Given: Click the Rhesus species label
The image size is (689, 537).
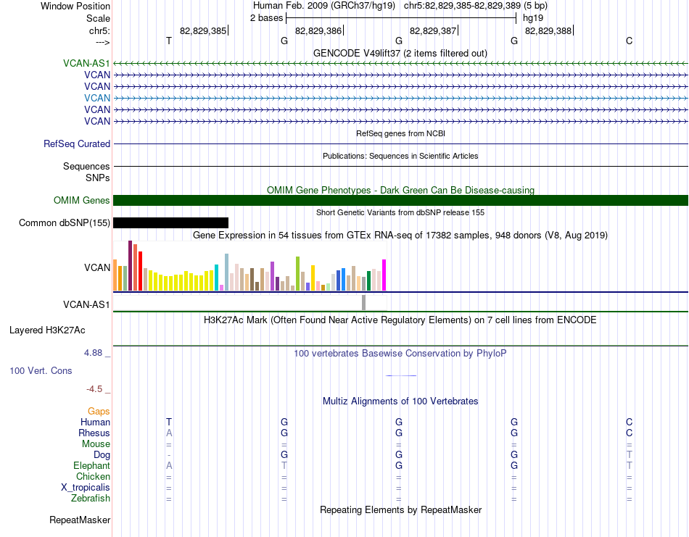Looking at the screenshot, I should (94, 433).
